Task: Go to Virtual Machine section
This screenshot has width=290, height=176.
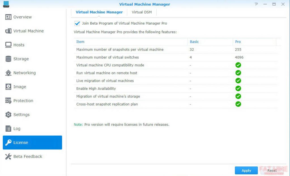Action: pos(32,31)
